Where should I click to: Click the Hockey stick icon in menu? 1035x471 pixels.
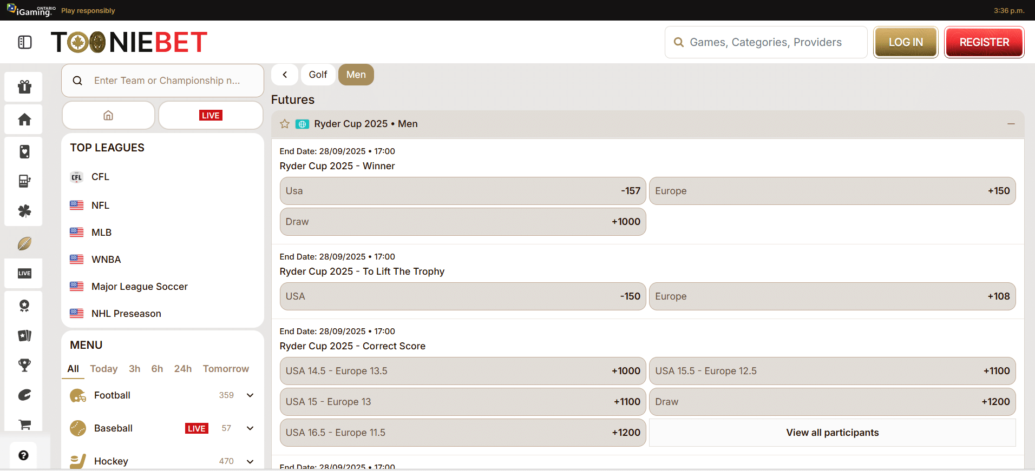[78, 461]
